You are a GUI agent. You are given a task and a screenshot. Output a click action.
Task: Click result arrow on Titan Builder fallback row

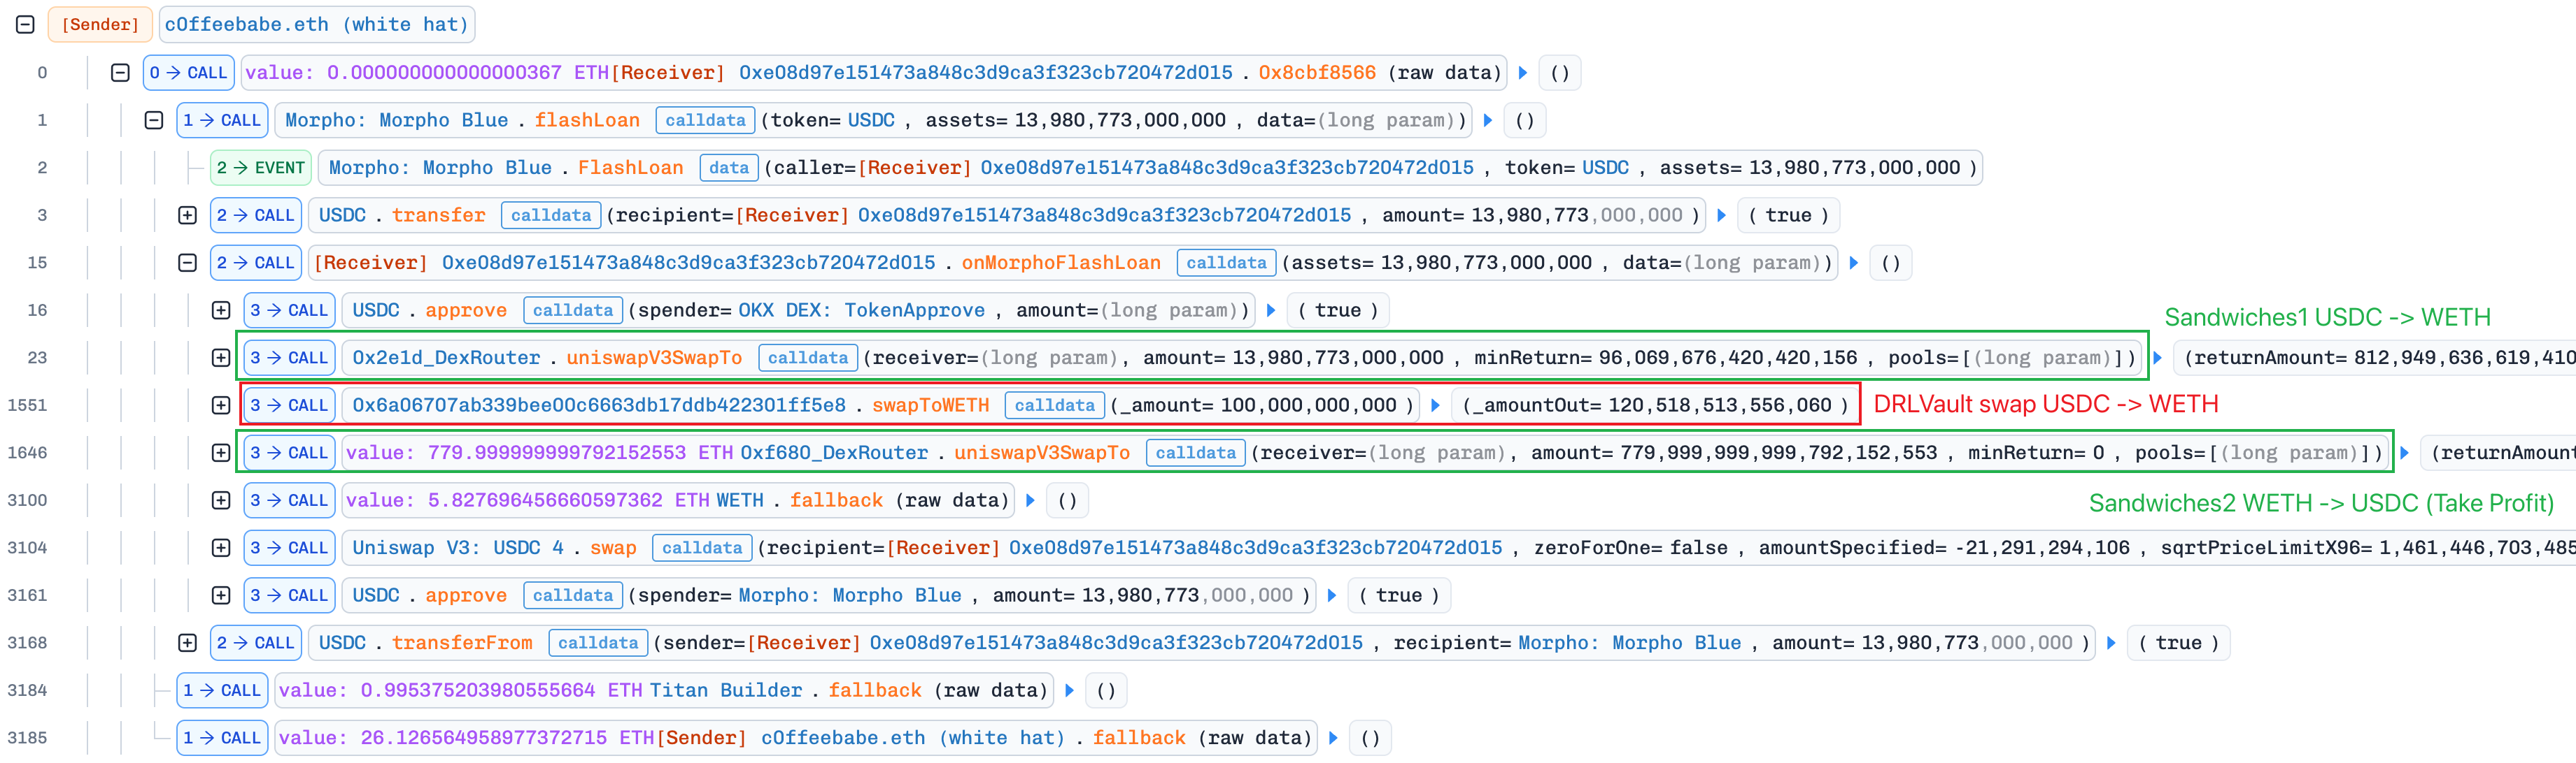pos(1069,690)
